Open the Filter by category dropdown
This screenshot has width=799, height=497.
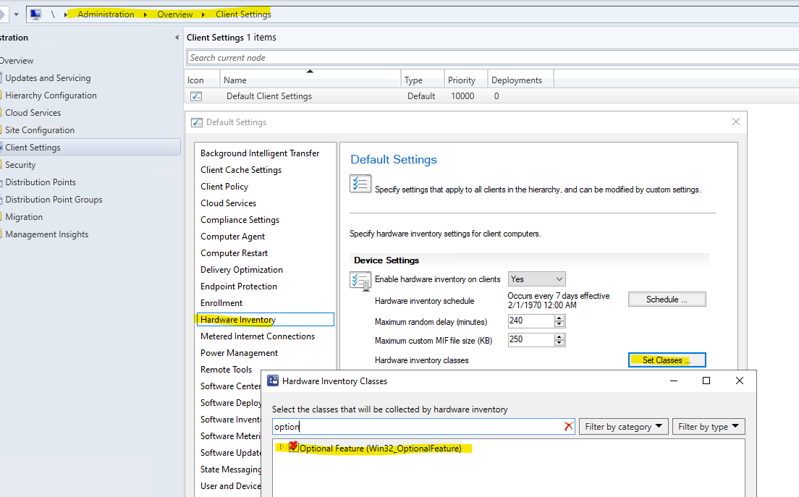(623, 427)
